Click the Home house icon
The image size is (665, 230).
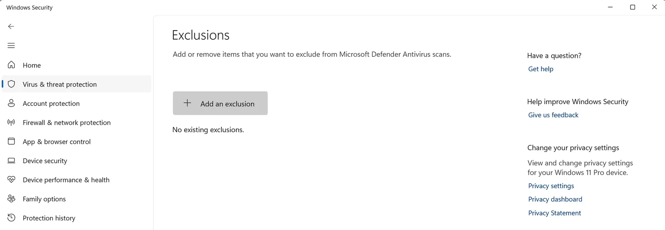click(x=11, y=65)
